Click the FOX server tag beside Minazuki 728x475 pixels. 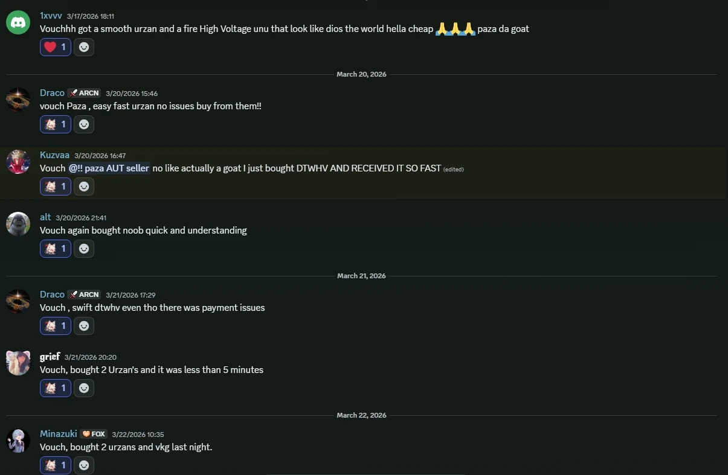pos(94,434)
